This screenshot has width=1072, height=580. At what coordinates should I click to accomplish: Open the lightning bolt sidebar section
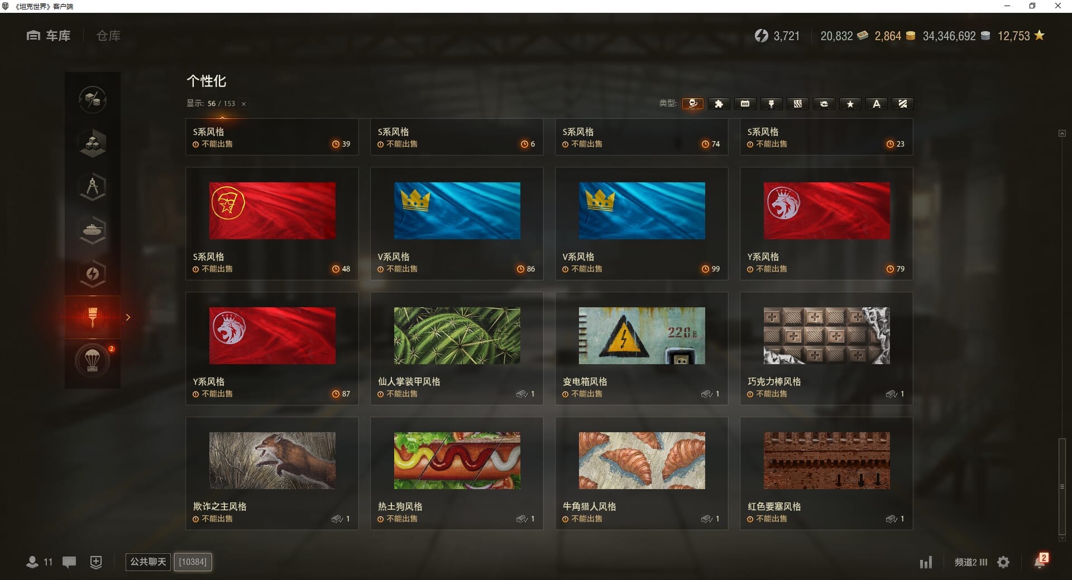(x=93, y=274)
